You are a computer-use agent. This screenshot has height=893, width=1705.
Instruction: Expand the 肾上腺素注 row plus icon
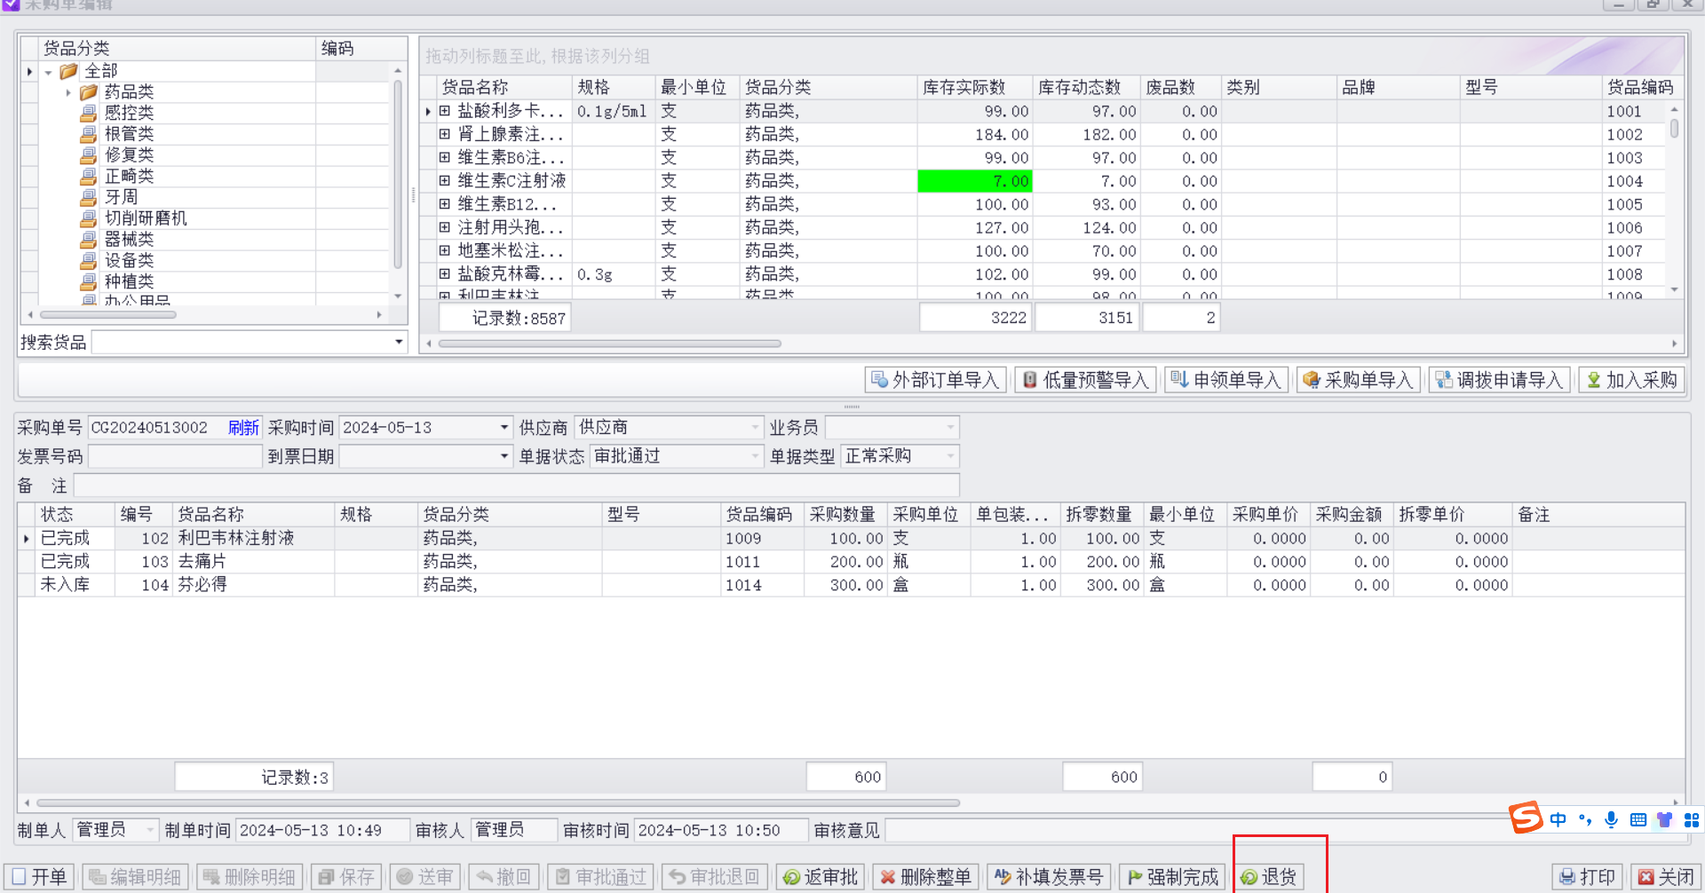coord(445,134)
